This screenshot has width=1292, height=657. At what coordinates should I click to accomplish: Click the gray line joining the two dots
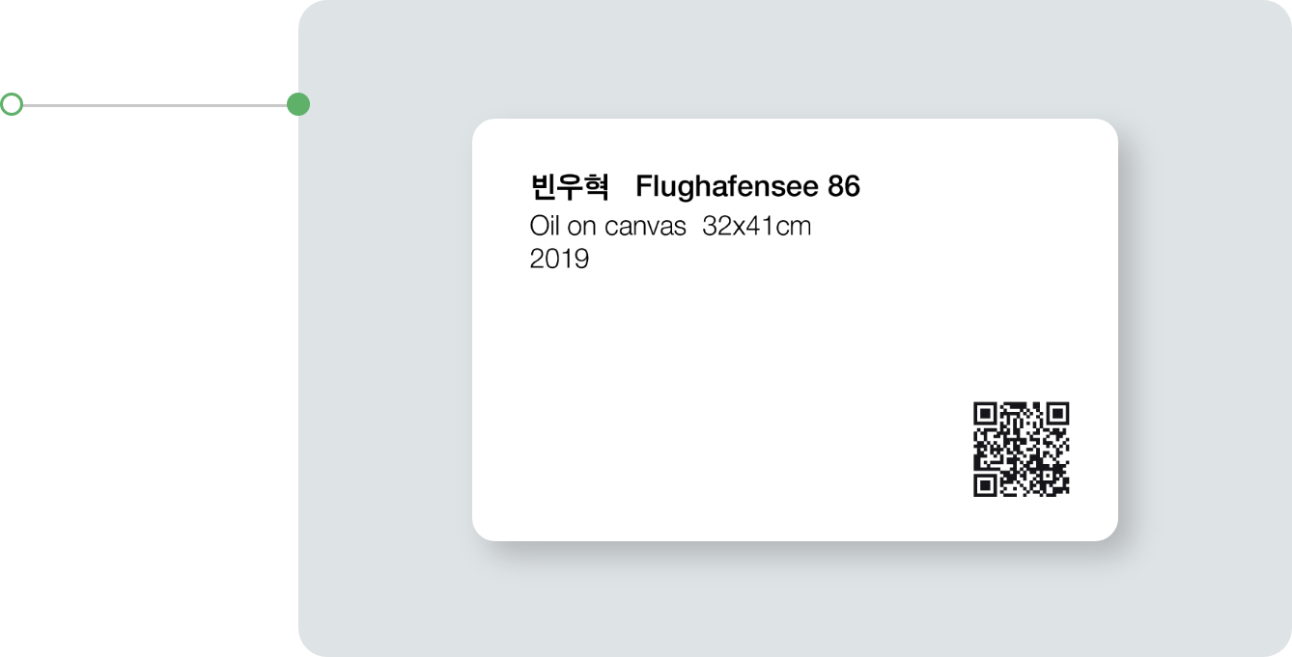[x=154, y=104]
